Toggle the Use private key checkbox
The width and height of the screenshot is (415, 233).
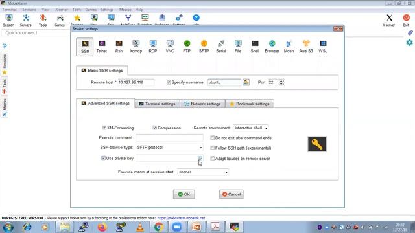click(103, 158)
